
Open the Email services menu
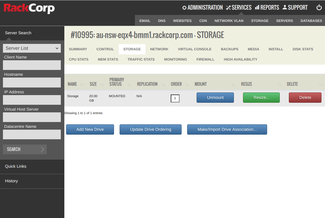[x=145, y=21]
